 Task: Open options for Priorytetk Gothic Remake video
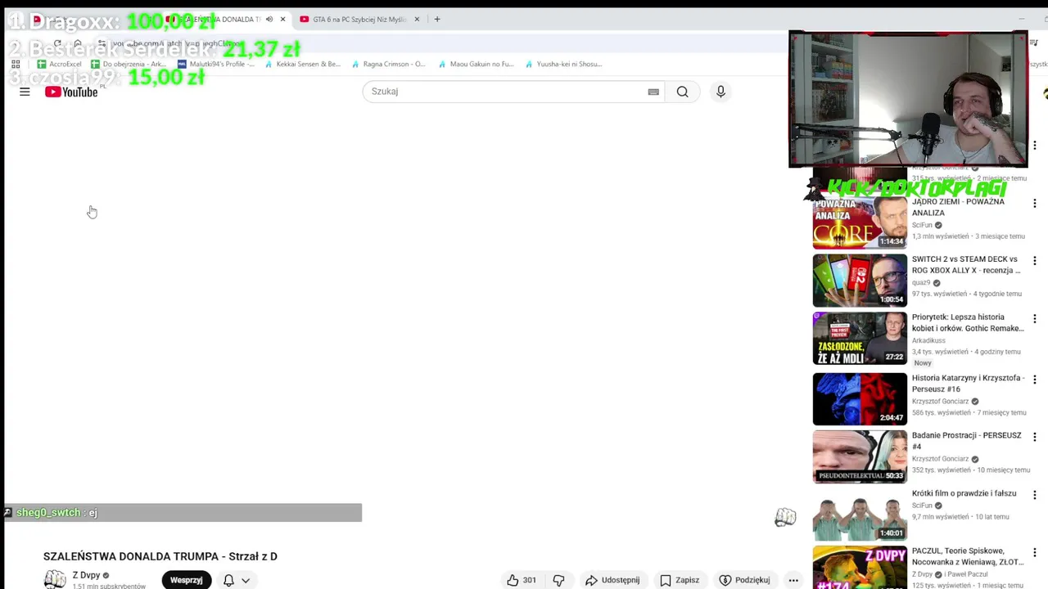(x=1034, y=318)
